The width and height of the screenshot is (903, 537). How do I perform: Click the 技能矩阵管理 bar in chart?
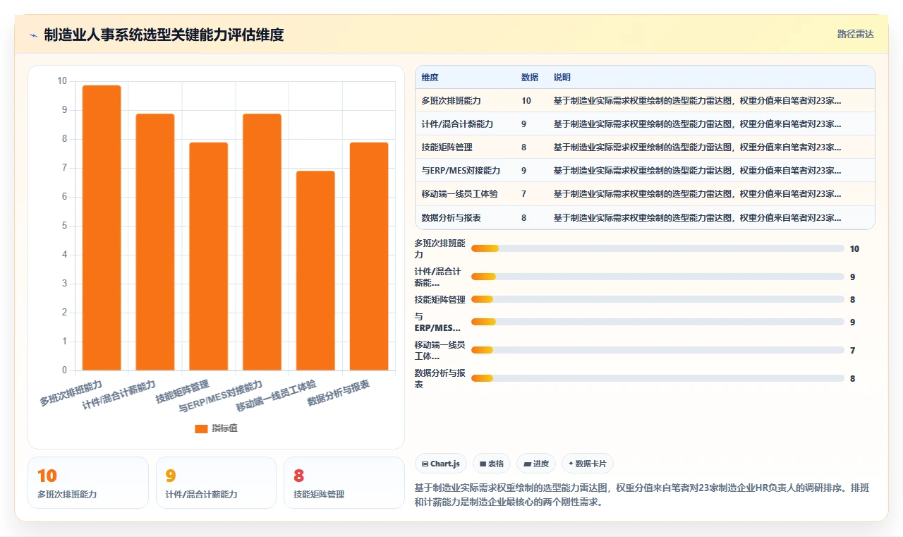[x=209, y=256]
